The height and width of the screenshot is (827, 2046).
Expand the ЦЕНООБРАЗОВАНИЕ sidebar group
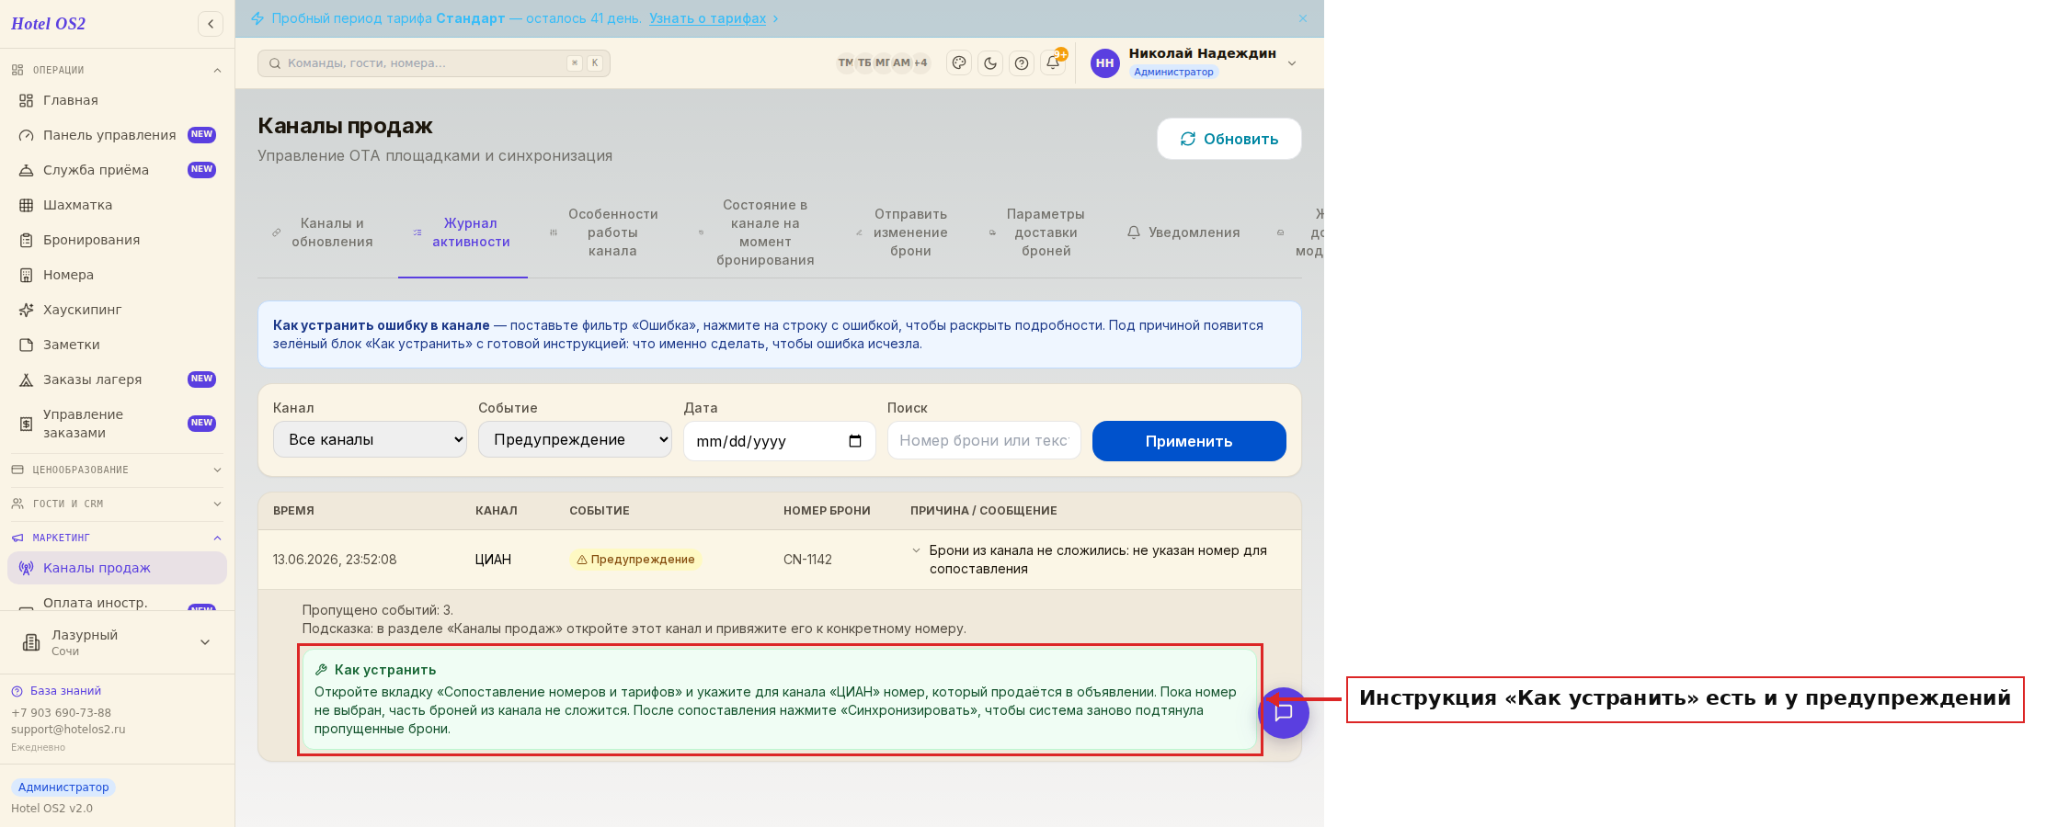click(117, 470)
